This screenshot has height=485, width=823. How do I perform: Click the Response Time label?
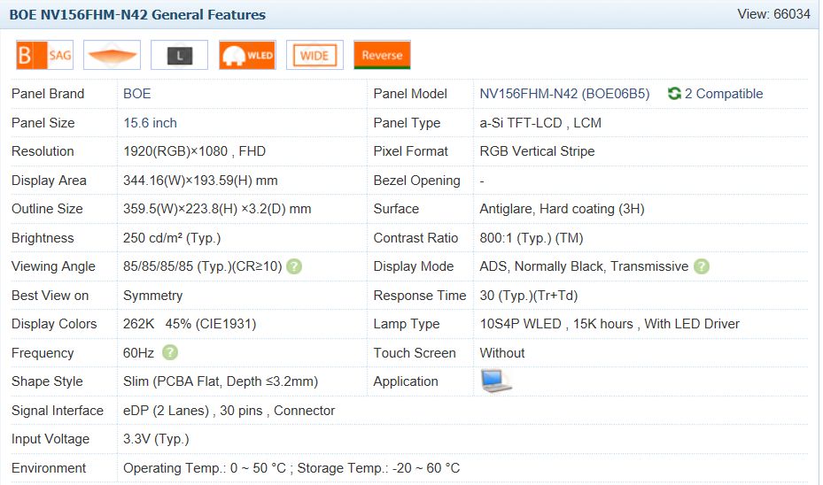click(x=419, y=296)
